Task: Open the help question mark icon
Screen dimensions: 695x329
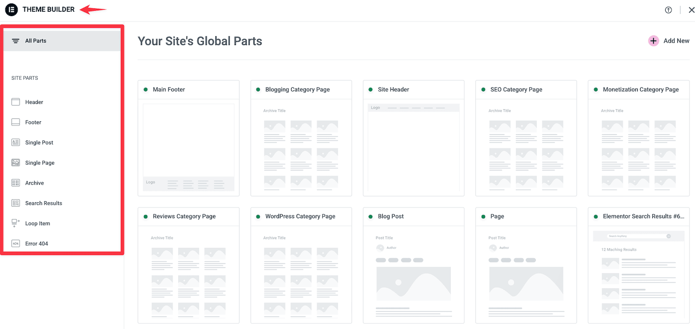Action: coord(668,9)
